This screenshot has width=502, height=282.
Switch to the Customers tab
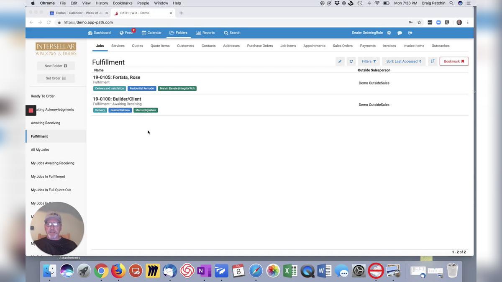[x=185, y=46]
